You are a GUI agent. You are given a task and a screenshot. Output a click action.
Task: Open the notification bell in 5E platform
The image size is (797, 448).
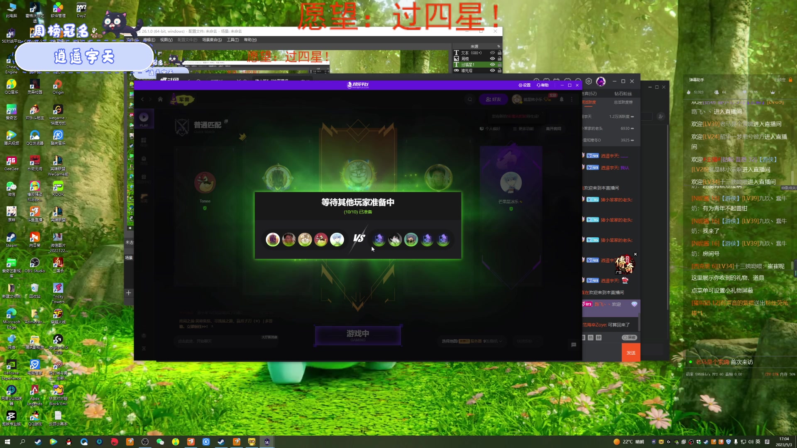(x=562, y=99)
